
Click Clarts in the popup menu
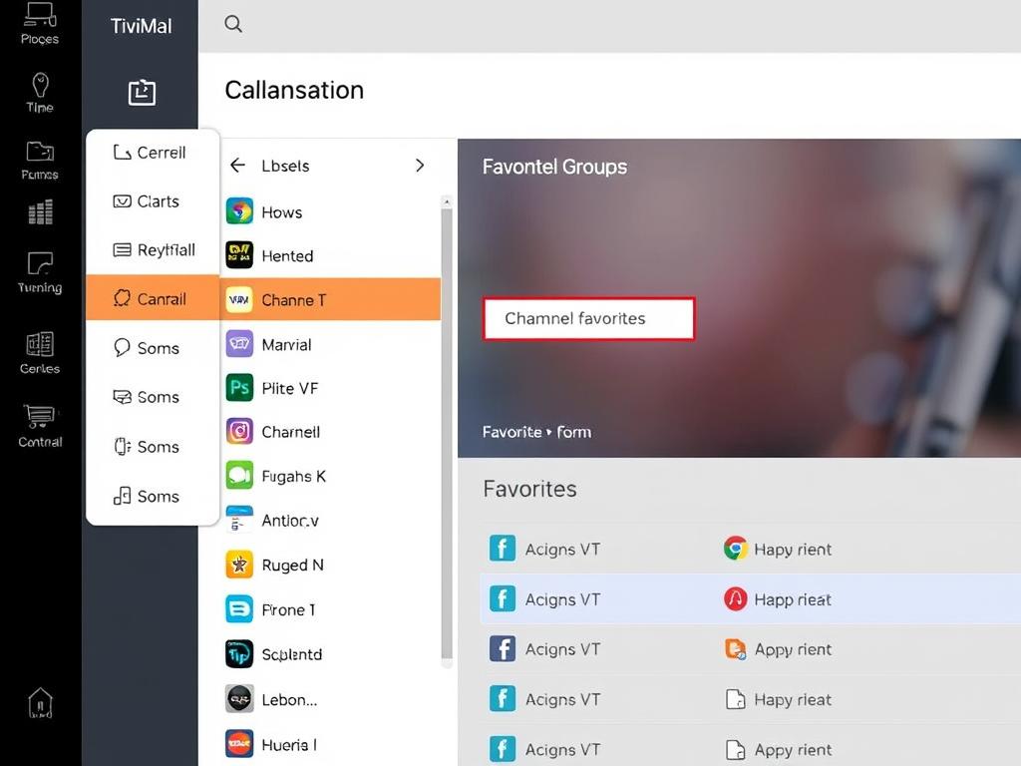[155, 200]
